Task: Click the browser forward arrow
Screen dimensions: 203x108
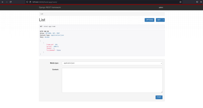Action: pyautogui.click(x=7, y=2)
